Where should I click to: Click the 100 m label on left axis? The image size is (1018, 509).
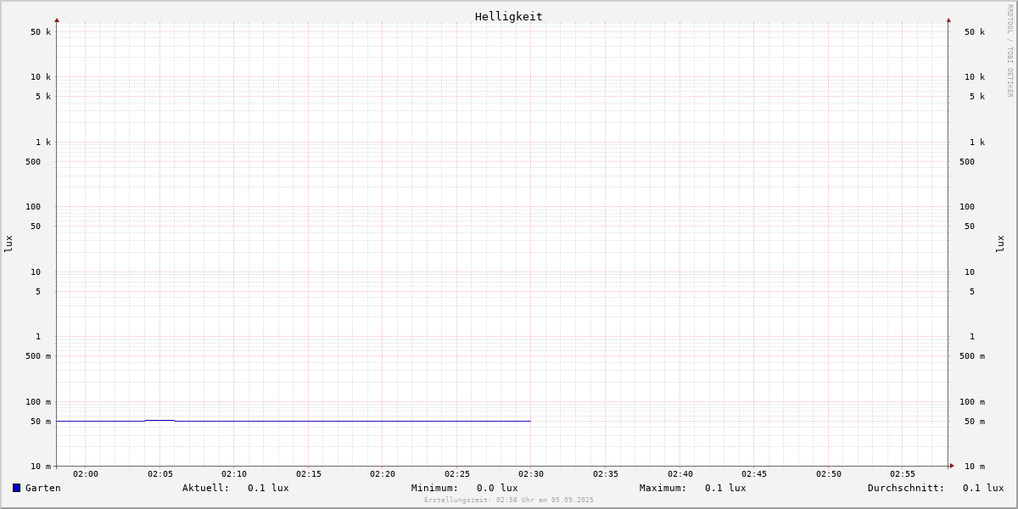[38, 402]
